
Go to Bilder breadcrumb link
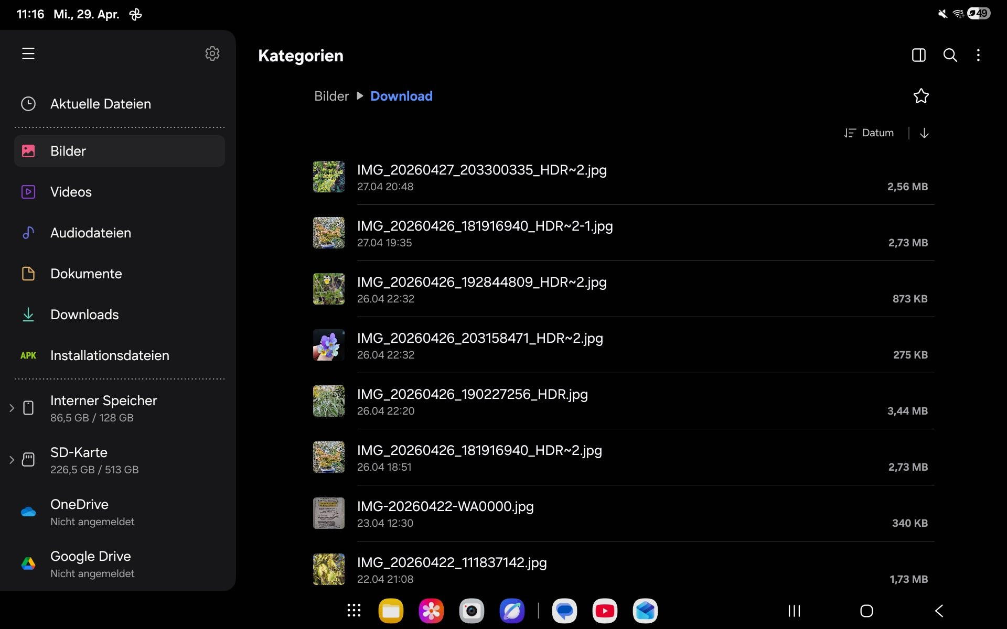coord(331,96)
